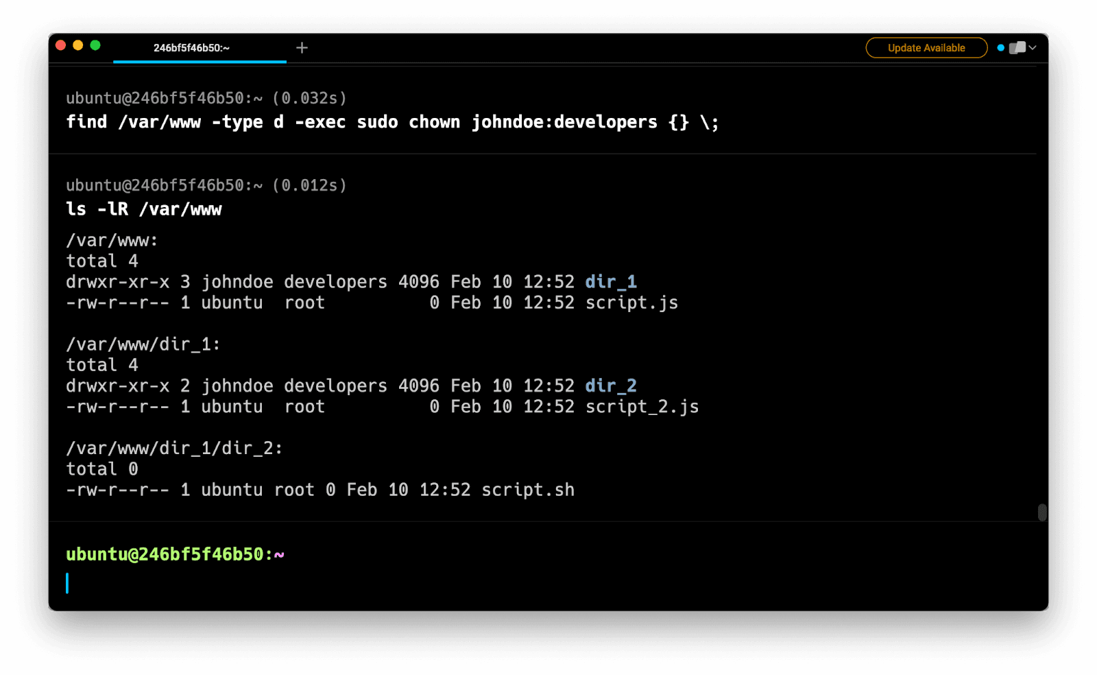Click the vertical scrollbar thumb
This screenshot has width=1097, height=675.
coord(1041,512)
